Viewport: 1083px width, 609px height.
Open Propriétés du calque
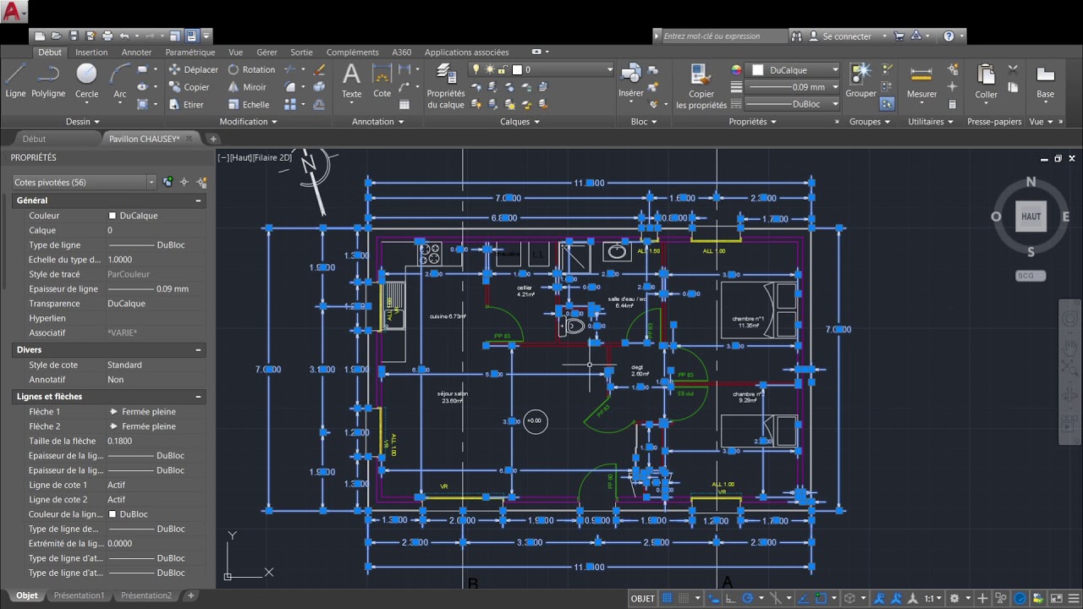click(x=446, y=86)
